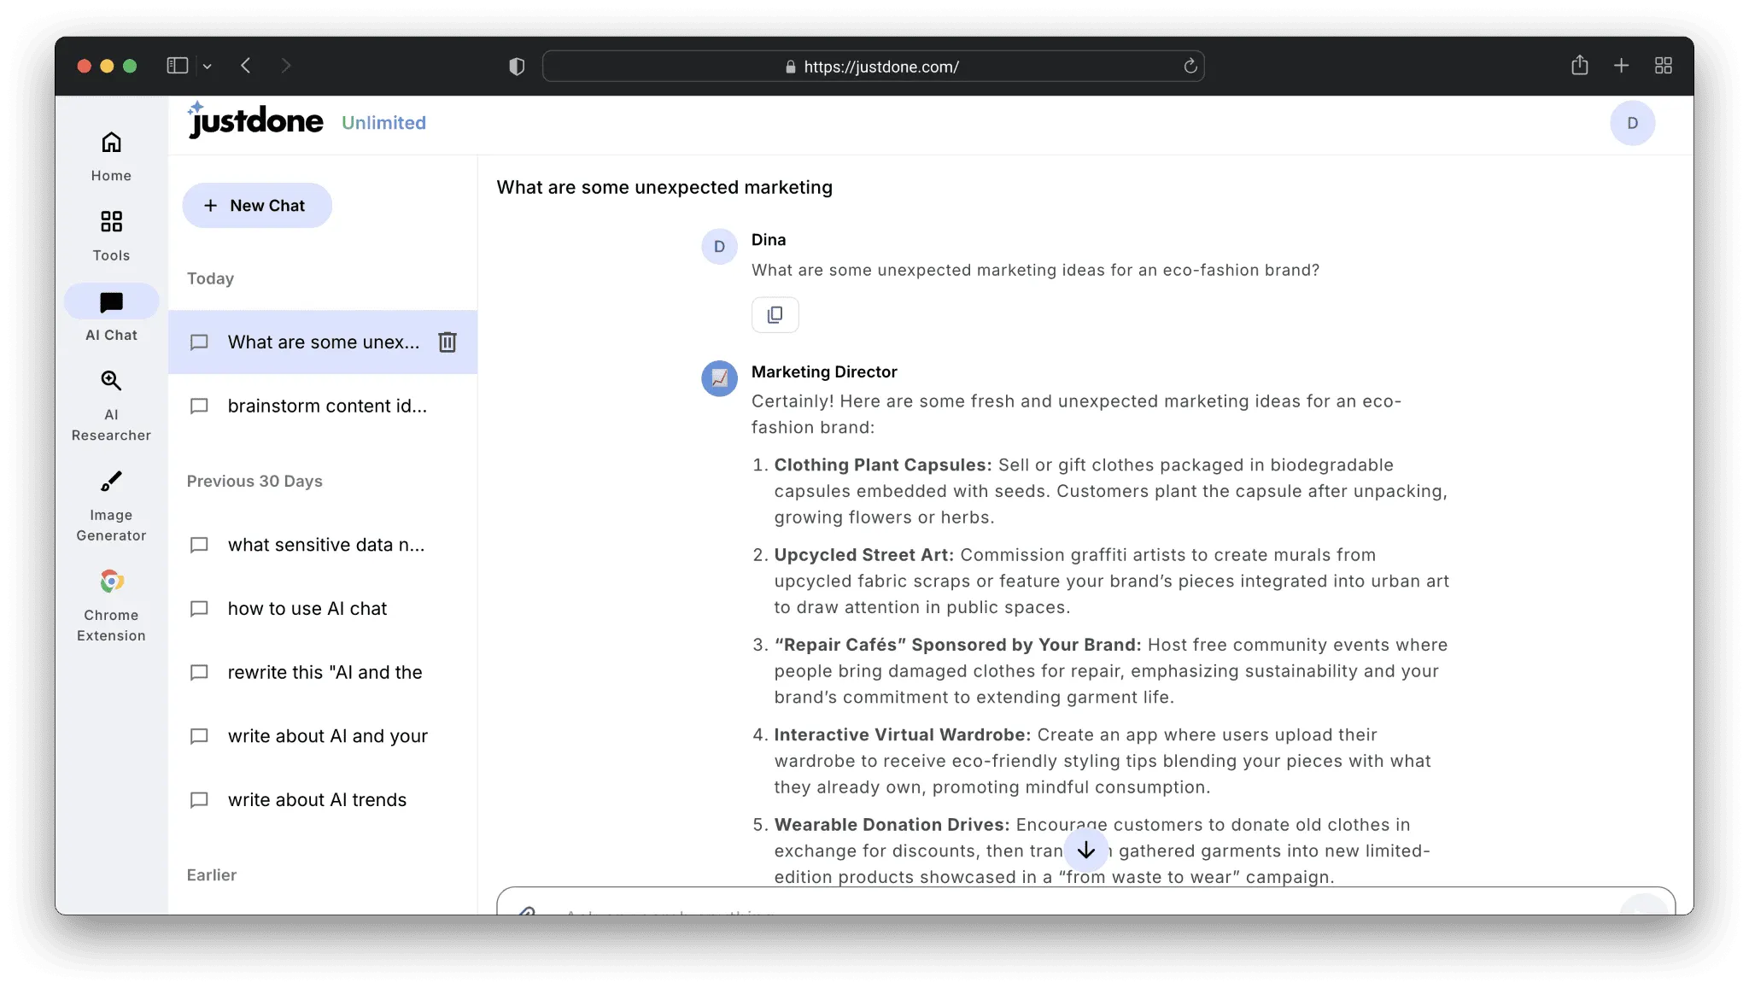The height and width of the screenshot is (988, 1749).
Task: Select the AI Researcher magnifier icon
Action: tap(111, 381)
